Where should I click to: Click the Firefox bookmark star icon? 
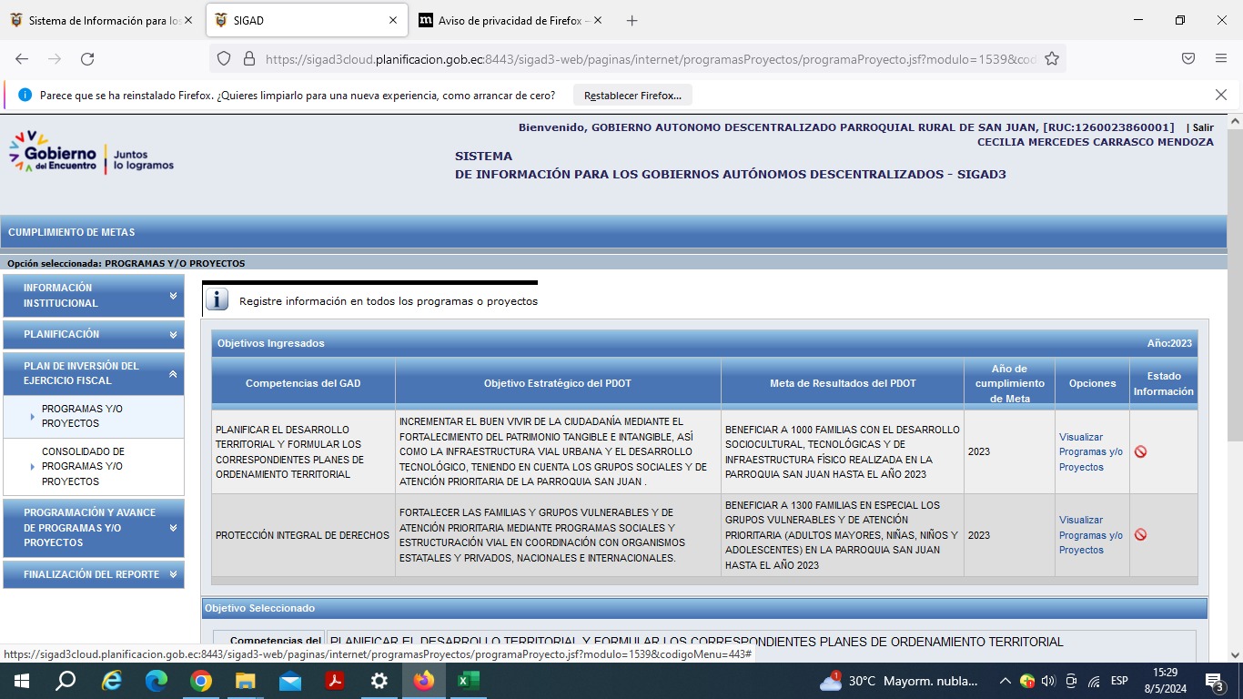pos(1052,59)
